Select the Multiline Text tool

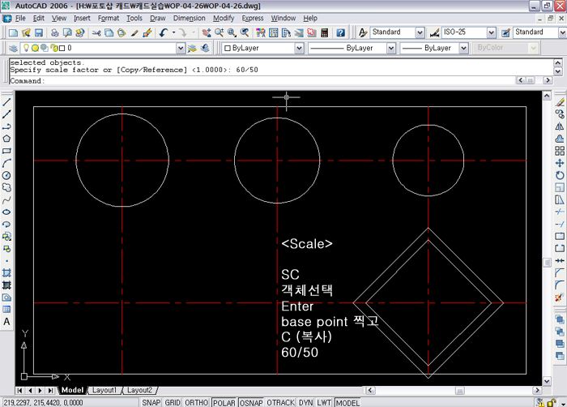point(6,322)
